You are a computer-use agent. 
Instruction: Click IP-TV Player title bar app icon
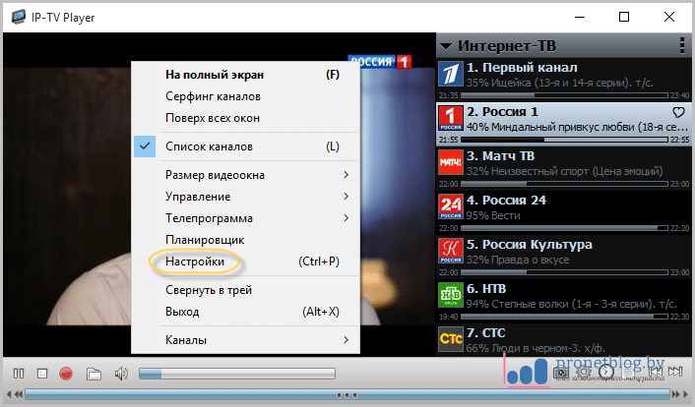[18, 18]
